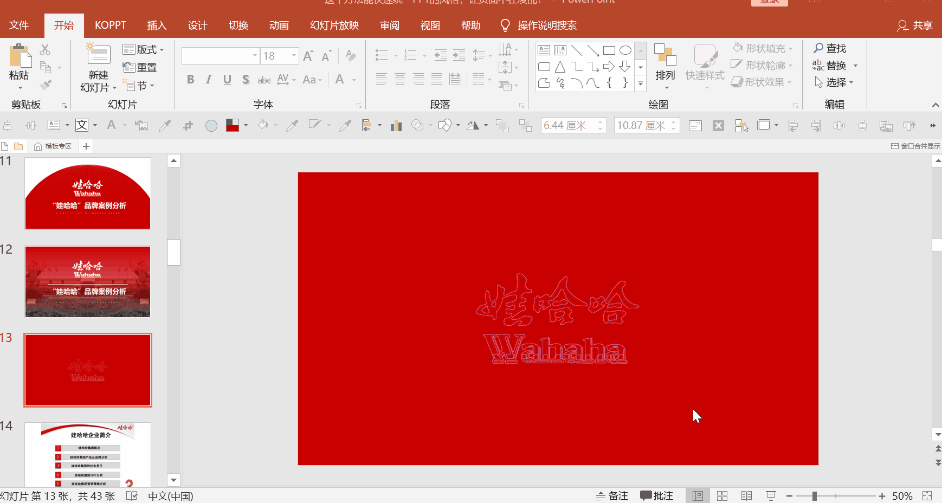Click the Format Painter brush icon

pyautogui.click(x=46, y=85)
